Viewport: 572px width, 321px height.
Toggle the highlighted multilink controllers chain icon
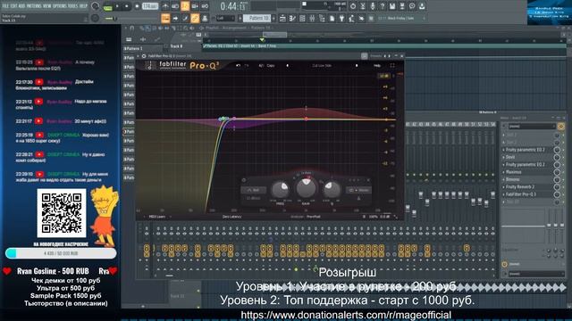click(195, 18)
